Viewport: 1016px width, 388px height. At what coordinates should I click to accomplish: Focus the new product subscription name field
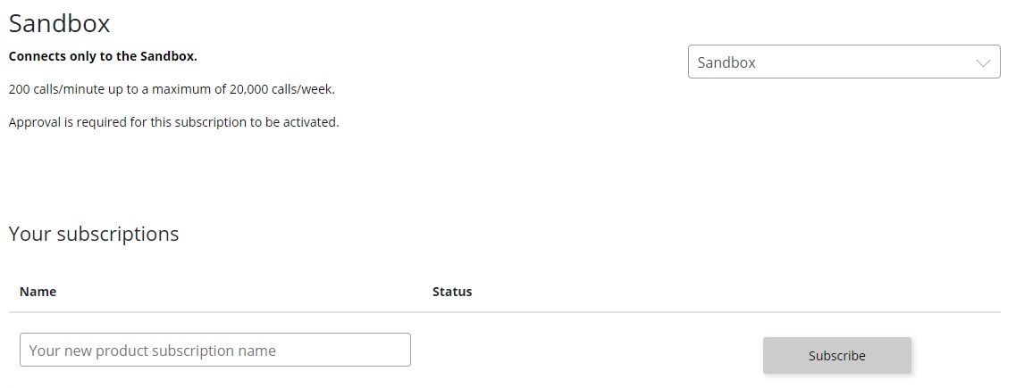214,350
